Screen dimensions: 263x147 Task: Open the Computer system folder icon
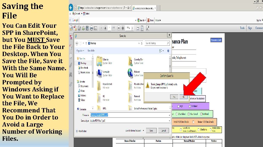[x=99, y=73]
